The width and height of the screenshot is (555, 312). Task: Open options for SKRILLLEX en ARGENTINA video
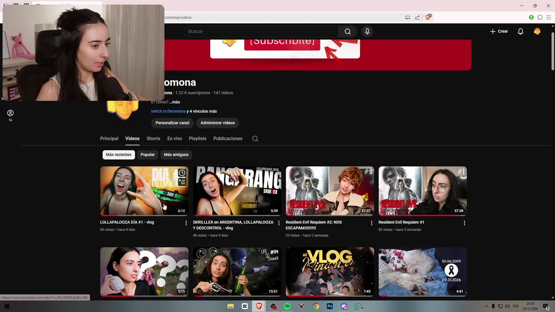click(x=279, y=223)
